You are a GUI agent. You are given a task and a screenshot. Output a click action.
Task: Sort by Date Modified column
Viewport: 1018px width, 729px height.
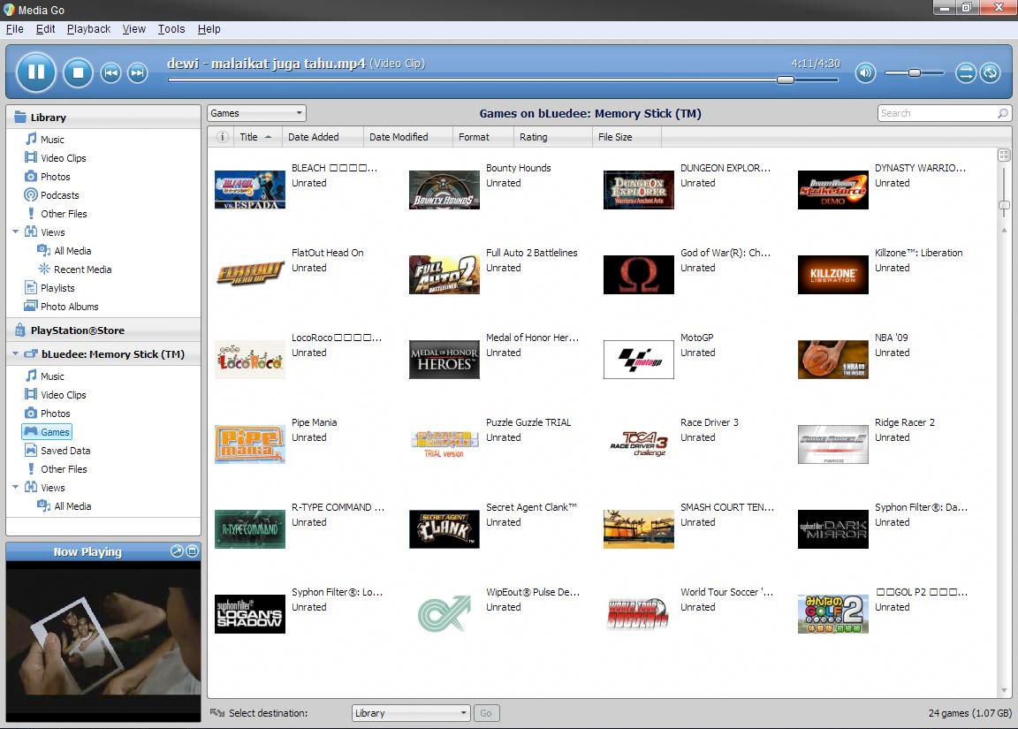(x=407, y=137)
